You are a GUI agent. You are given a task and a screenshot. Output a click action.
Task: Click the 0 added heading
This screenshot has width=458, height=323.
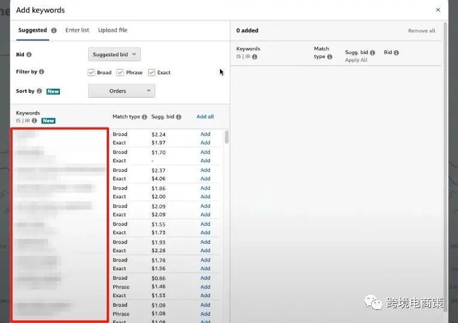(248, 31)
